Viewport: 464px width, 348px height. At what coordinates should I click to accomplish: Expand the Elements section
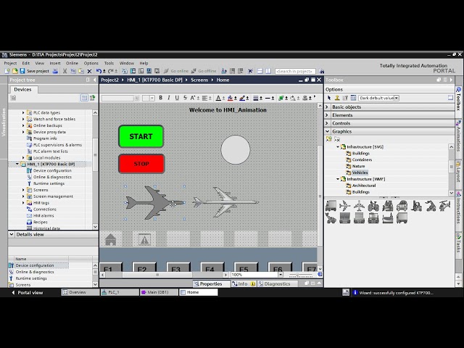tap(327, 115)
